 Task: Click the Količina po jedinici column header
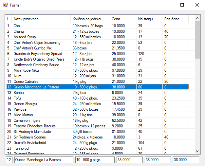click(90, 19)
